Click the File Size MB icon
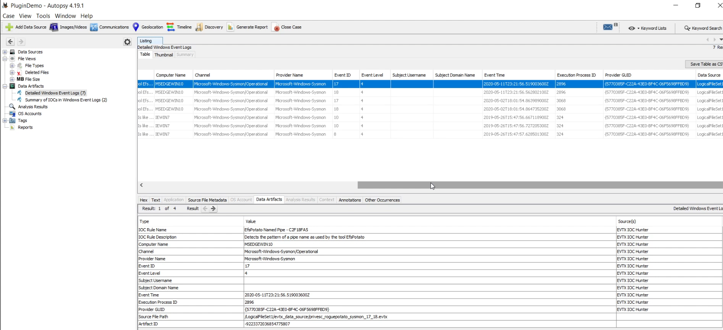This screenshot has height=330, width=723. [20, 79]
